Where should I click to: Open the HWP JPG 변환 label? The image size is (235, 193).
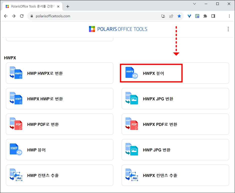(156, 150)
